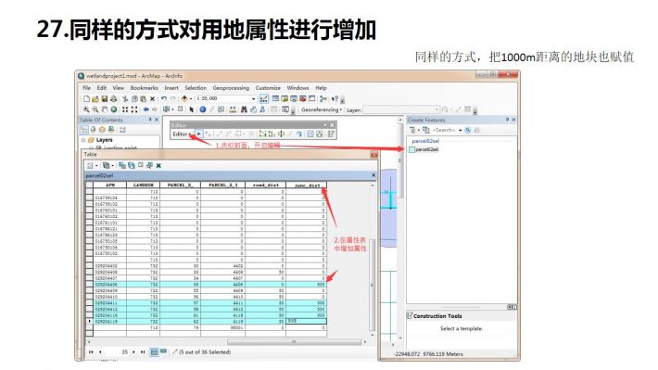
Task: Click the Save icon in the toolbar
Action: tap(104, 99)
